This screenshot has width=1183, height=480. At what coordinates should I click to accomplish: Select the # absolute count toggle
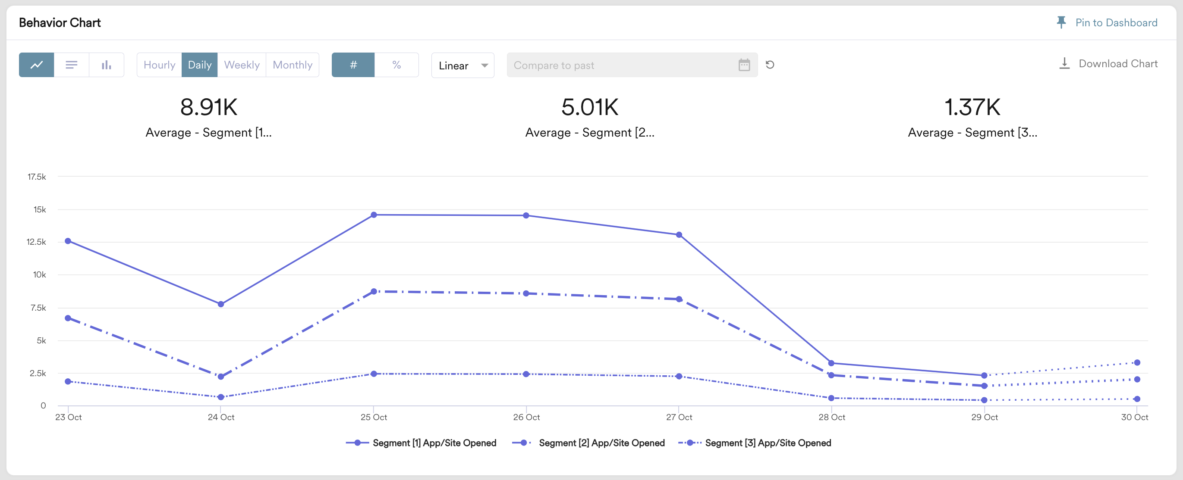[x=353, y=65]
